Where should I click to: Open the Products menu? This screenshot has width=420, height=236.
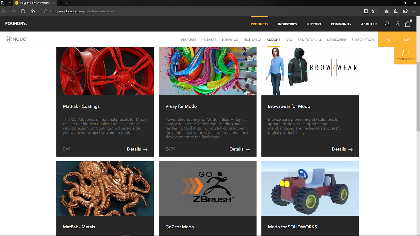click(259, 24)
